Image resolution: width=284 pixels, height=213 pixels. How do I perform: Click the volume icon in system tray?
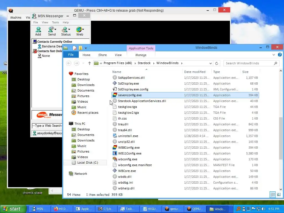(x=263, y=209)
